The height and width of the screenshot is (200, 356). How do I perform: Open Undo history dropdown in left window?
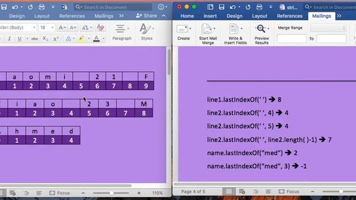22,7
